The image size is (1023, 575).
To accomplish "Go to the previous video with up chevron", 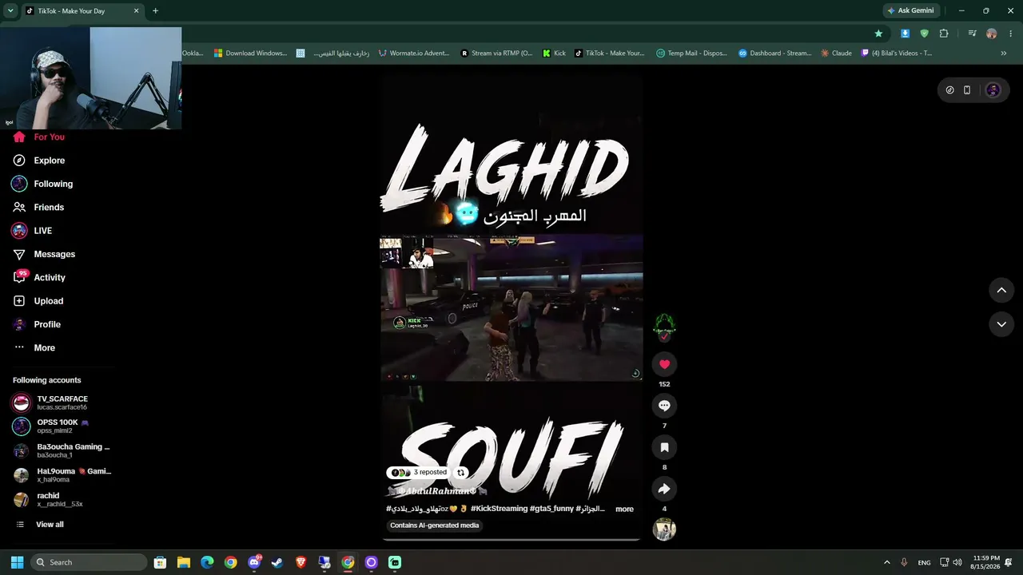I will coord(1001,291).
